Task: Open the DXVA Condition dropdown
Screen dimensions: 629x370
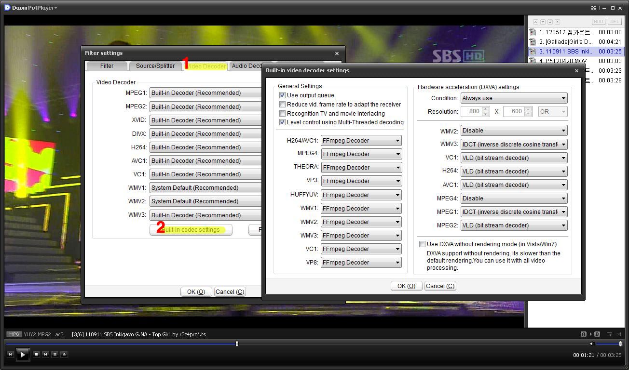Action: (x=514, y=98)
